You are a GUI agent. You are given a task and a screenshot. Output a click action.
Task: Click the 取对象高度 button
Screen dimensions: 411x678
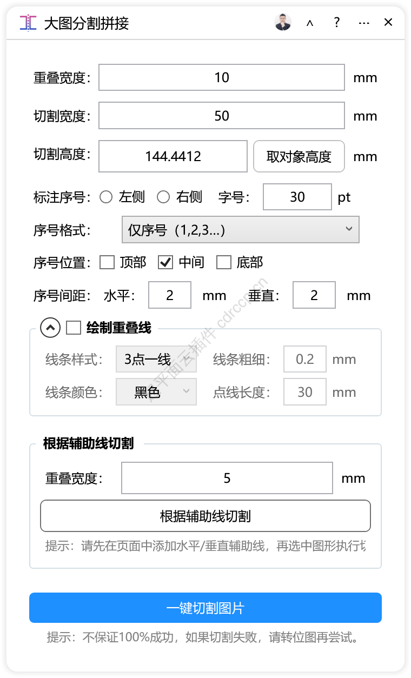click(x=299, y=157)
